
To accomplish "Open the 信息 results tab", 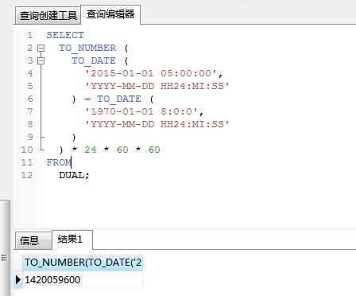I will 33,240.
